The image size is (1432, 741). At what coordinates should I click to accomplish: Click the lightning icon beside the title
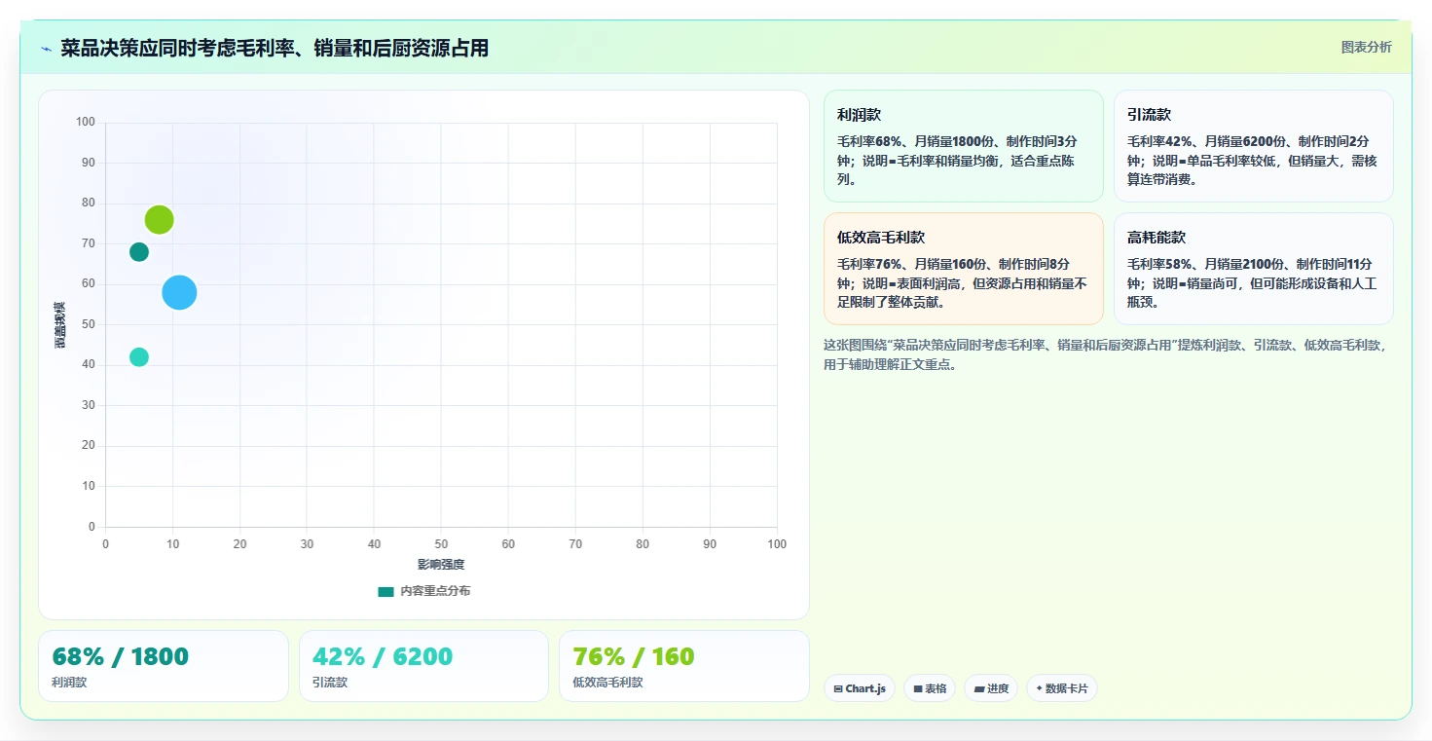click(47, 48)
